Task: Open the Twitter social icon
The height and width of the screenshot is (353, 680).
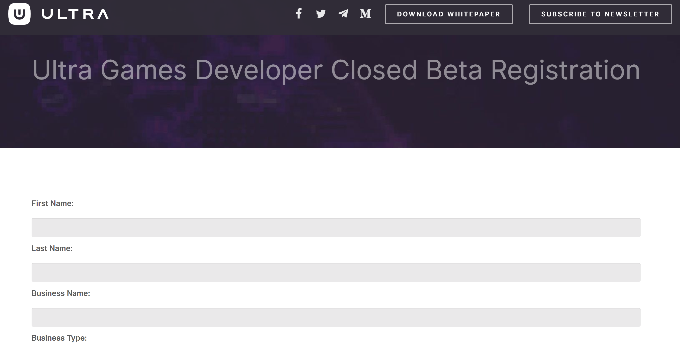Action: pos(321,14)
